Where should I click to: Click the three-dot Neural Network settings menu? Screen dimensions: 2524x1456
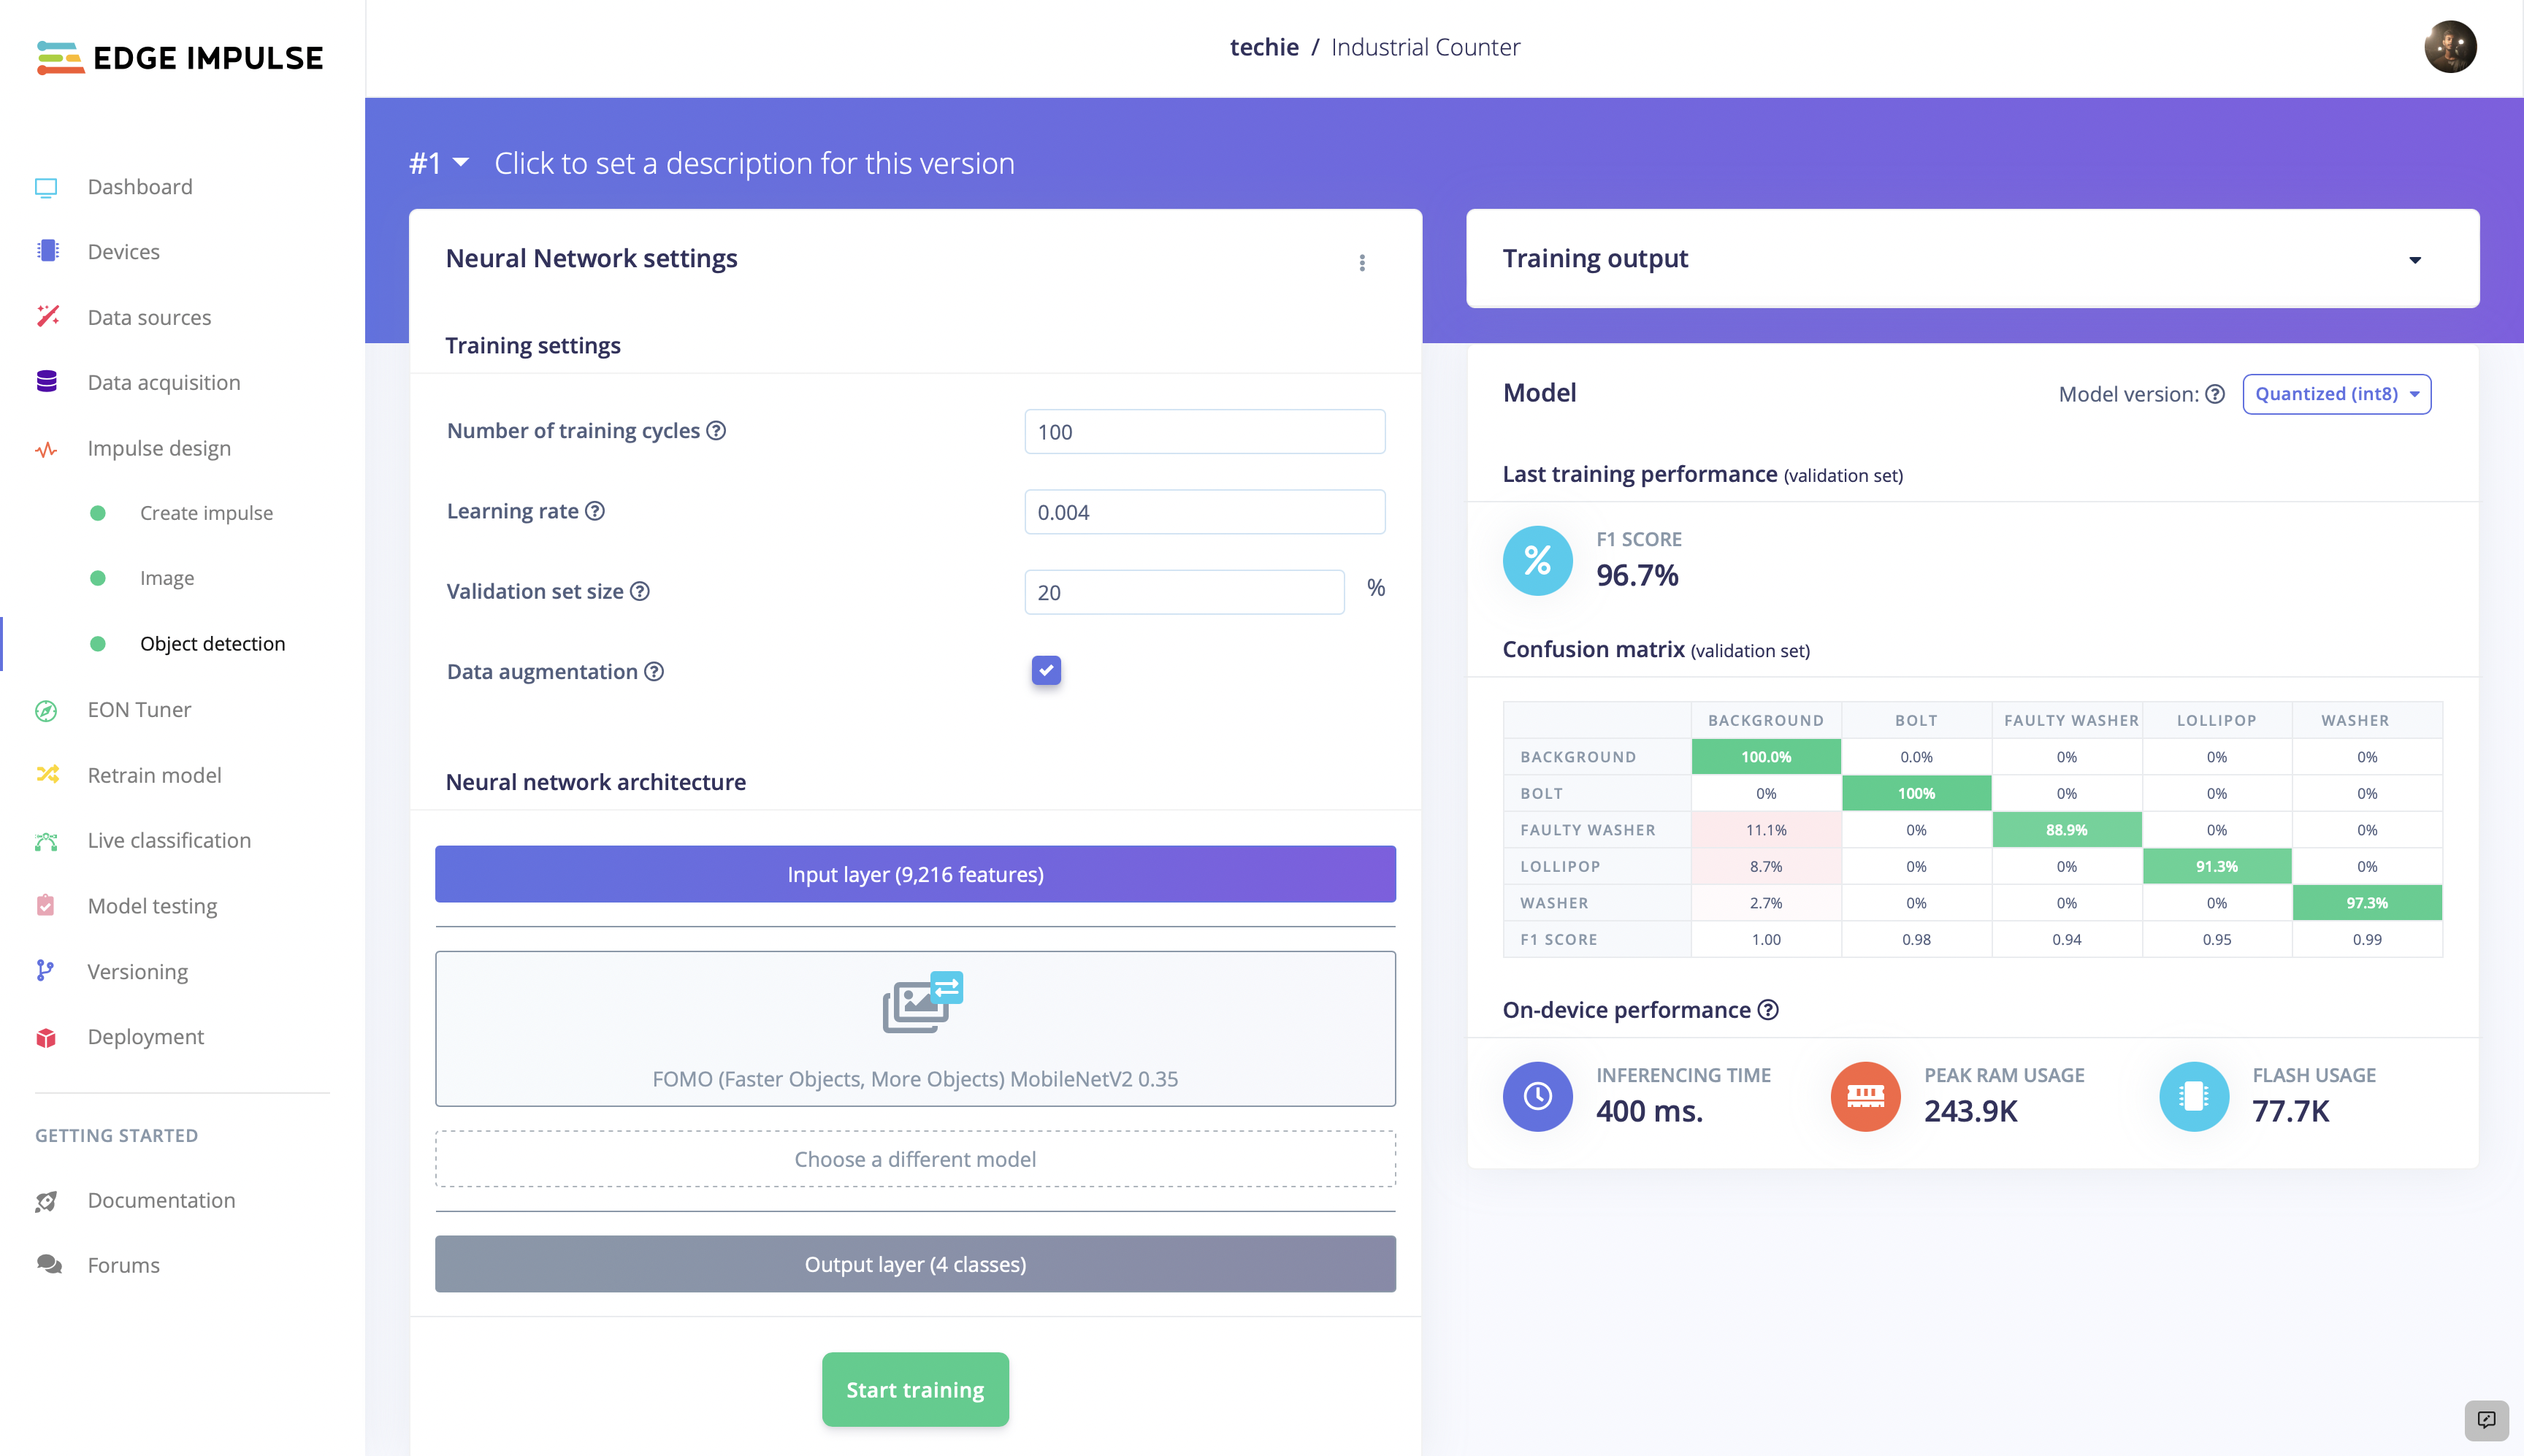[1363, 261]
